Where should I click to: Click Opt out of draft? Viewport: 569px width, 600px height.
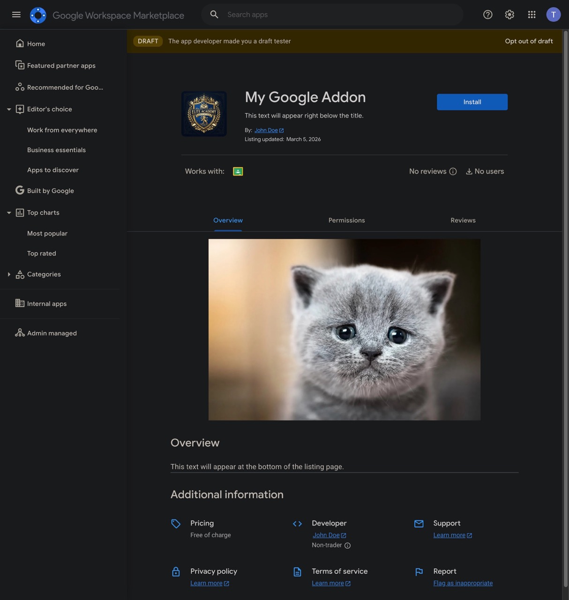click(x=529, y=40)
